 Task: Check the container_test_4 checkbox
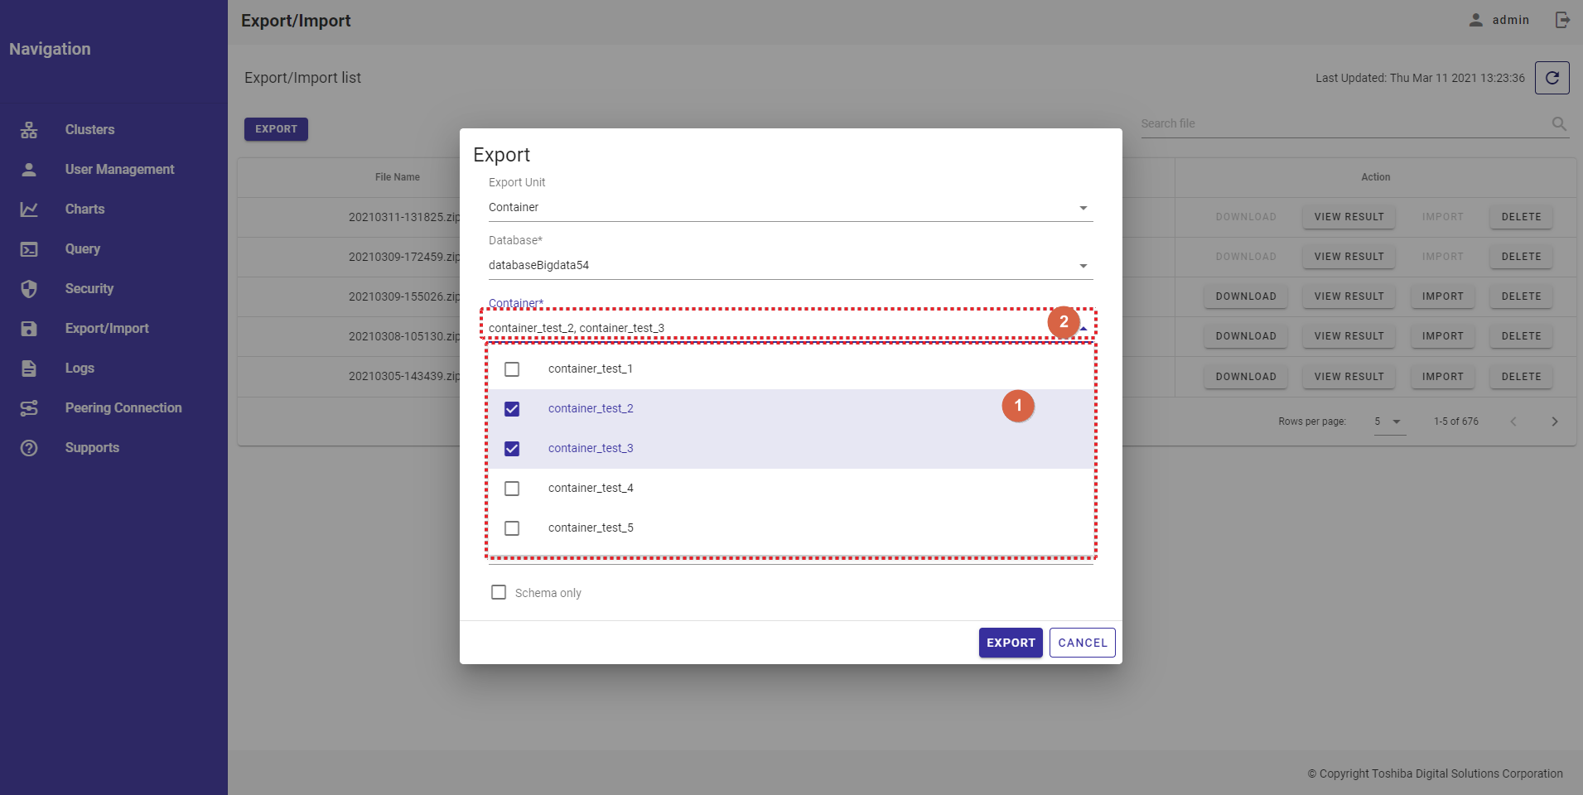[x=512, y=489]
